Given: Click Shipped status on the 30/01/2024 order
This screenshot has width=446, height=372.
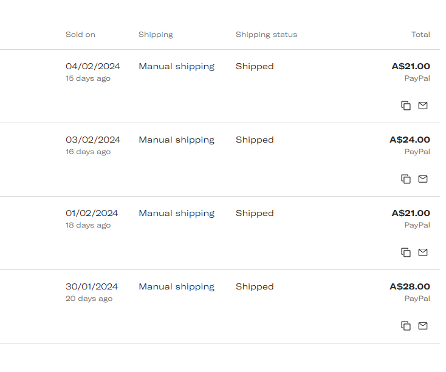Looking at the screenshot, I should coord(255,286).
